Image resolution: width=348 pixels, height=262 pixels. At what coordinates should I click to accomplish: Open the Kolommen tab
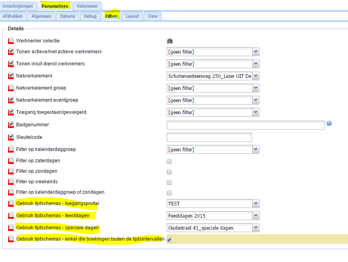(88, 6)
